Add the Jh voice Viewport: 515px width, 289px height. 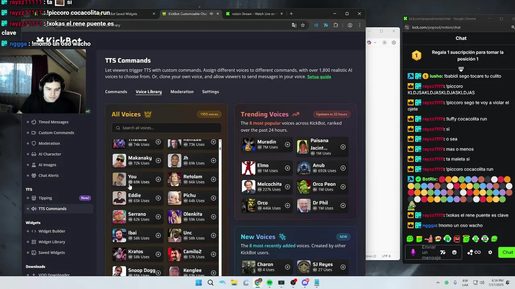tap(213, 161)
